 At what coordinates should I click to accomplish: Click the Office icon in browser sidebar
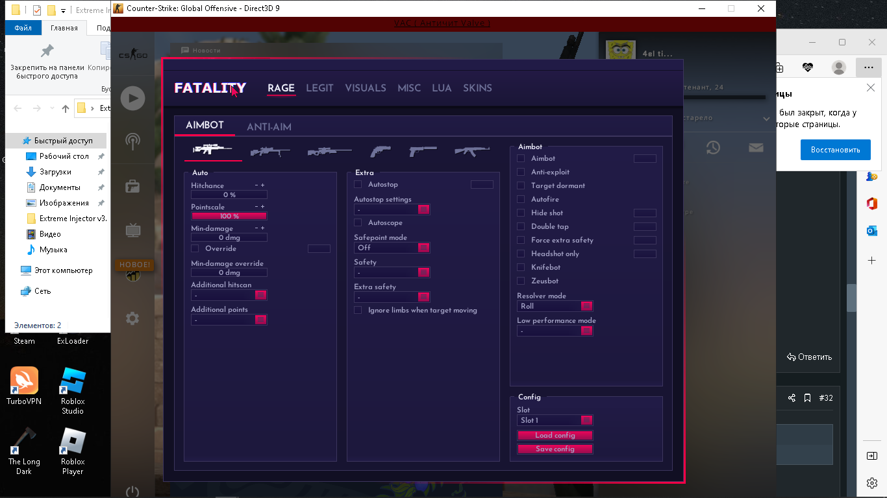(872, 204)
